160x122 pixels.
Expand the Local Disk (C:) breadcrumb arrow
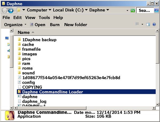click(86, 10)
